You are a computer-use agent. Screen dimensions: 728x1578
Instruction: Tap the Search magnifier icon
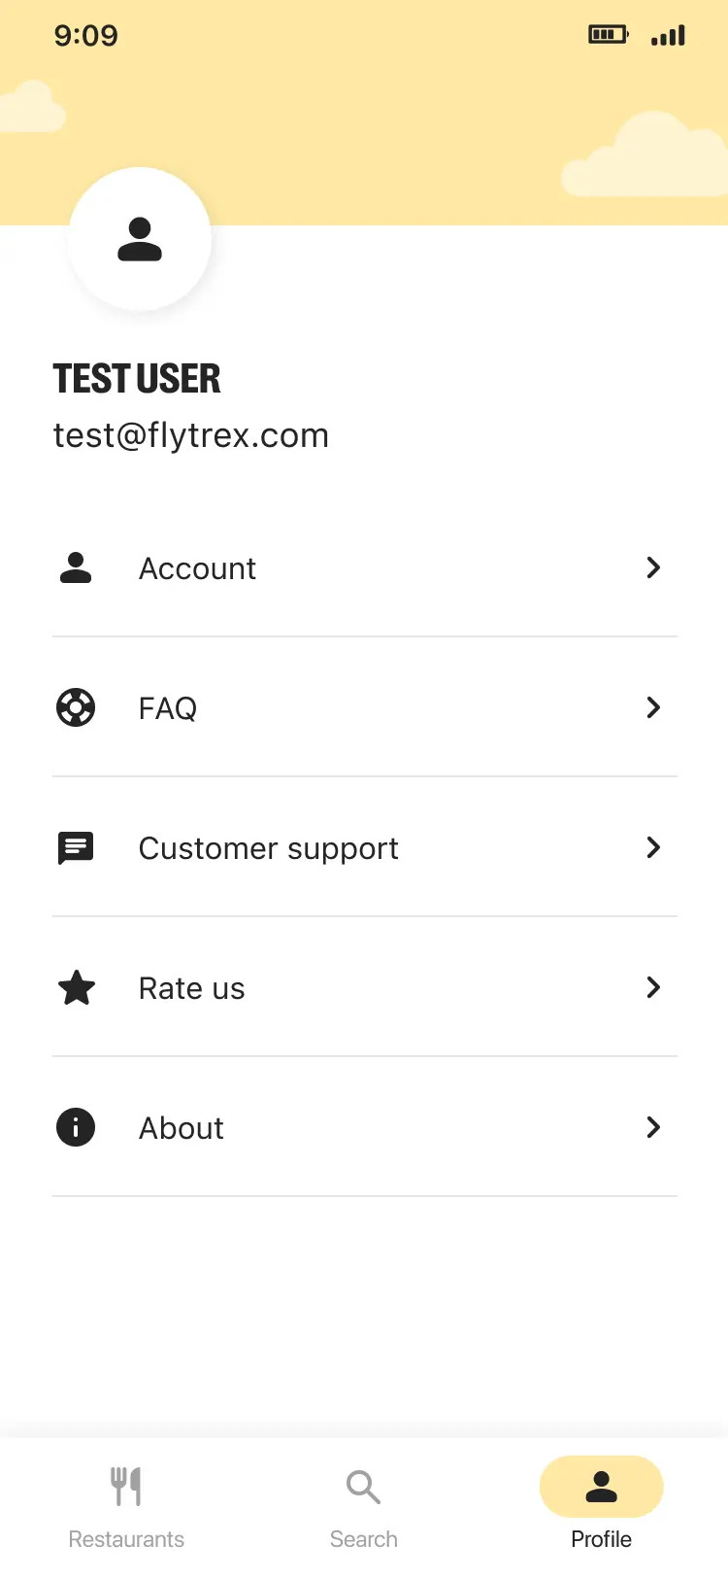(x=363, y=1487)
